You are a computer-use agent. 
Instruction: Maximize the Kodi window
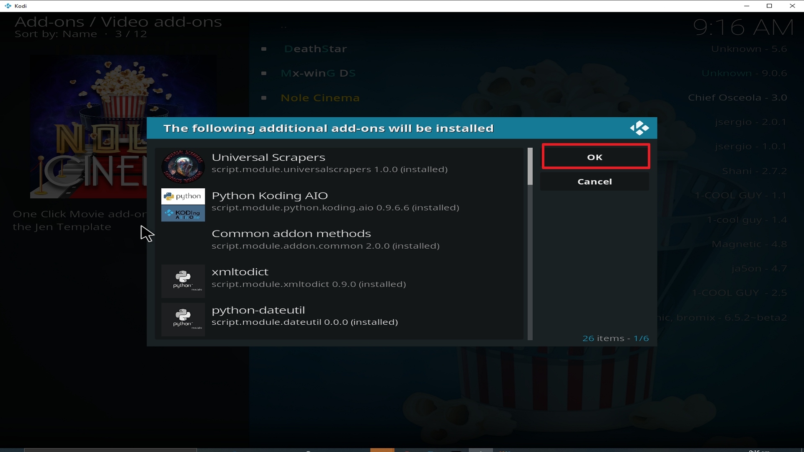[x=769, y=6]
